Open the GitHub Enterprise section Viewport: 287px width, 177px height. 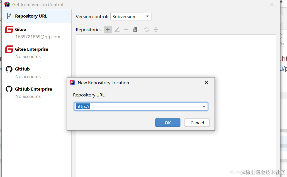pyautogui.click(x=37, y=93)
